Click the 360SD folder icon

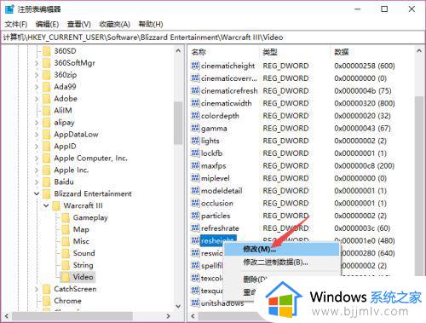tap(46, 51)
